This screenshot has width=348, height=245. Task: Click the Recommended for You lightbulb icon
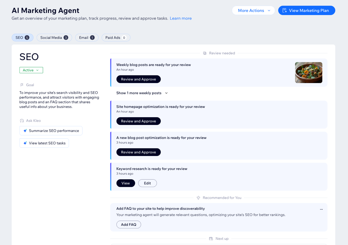198,198
